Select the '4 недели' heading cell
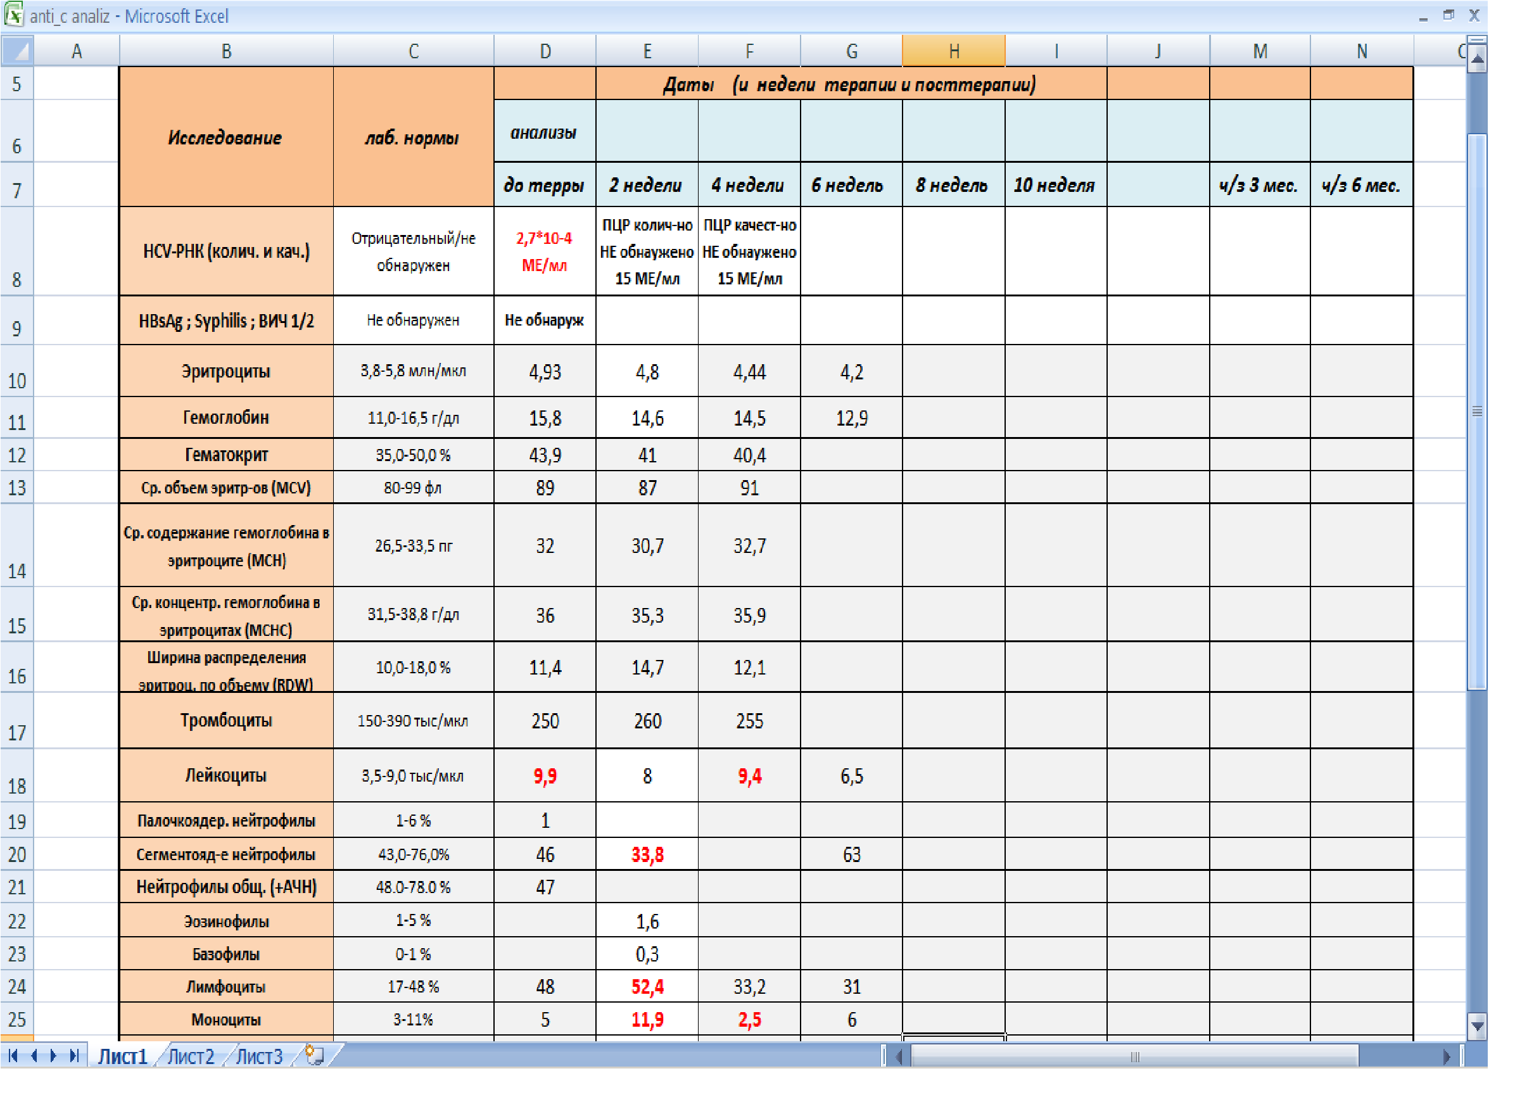 [x=749, y=184]
